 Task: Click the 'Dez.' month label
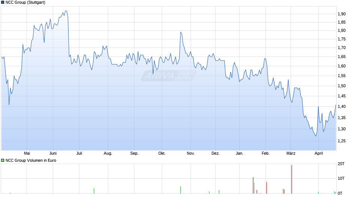pos(216,153)
